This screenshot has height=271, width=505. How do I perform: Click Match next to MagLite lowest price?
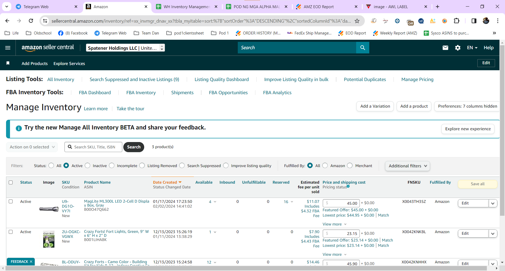coord(383,215)
